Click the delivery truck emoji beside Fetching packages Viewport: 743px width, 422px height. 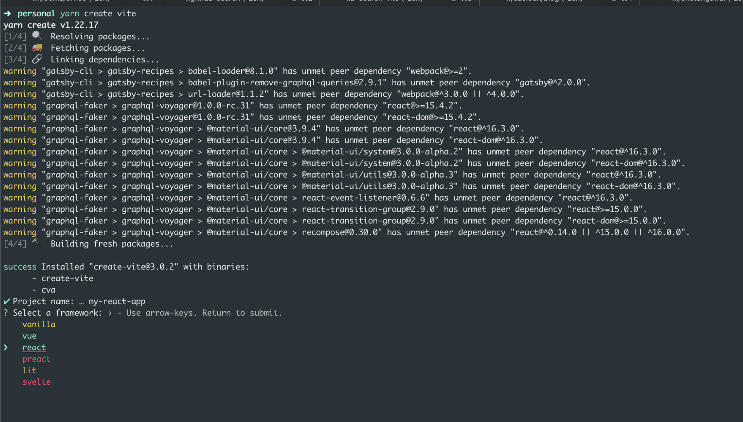(37, 48)
